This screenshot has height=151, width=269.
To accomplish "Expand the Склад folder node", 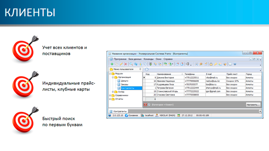I will 113,92.
